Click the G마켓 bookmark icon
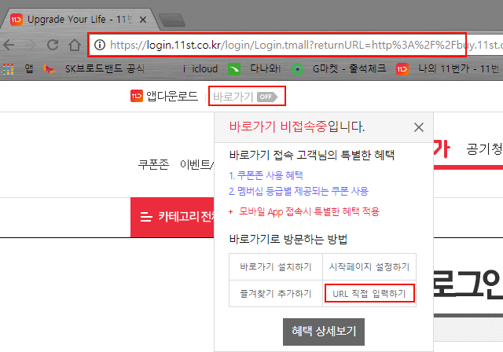The image size is (503, 352). click(x=297, y=69)
